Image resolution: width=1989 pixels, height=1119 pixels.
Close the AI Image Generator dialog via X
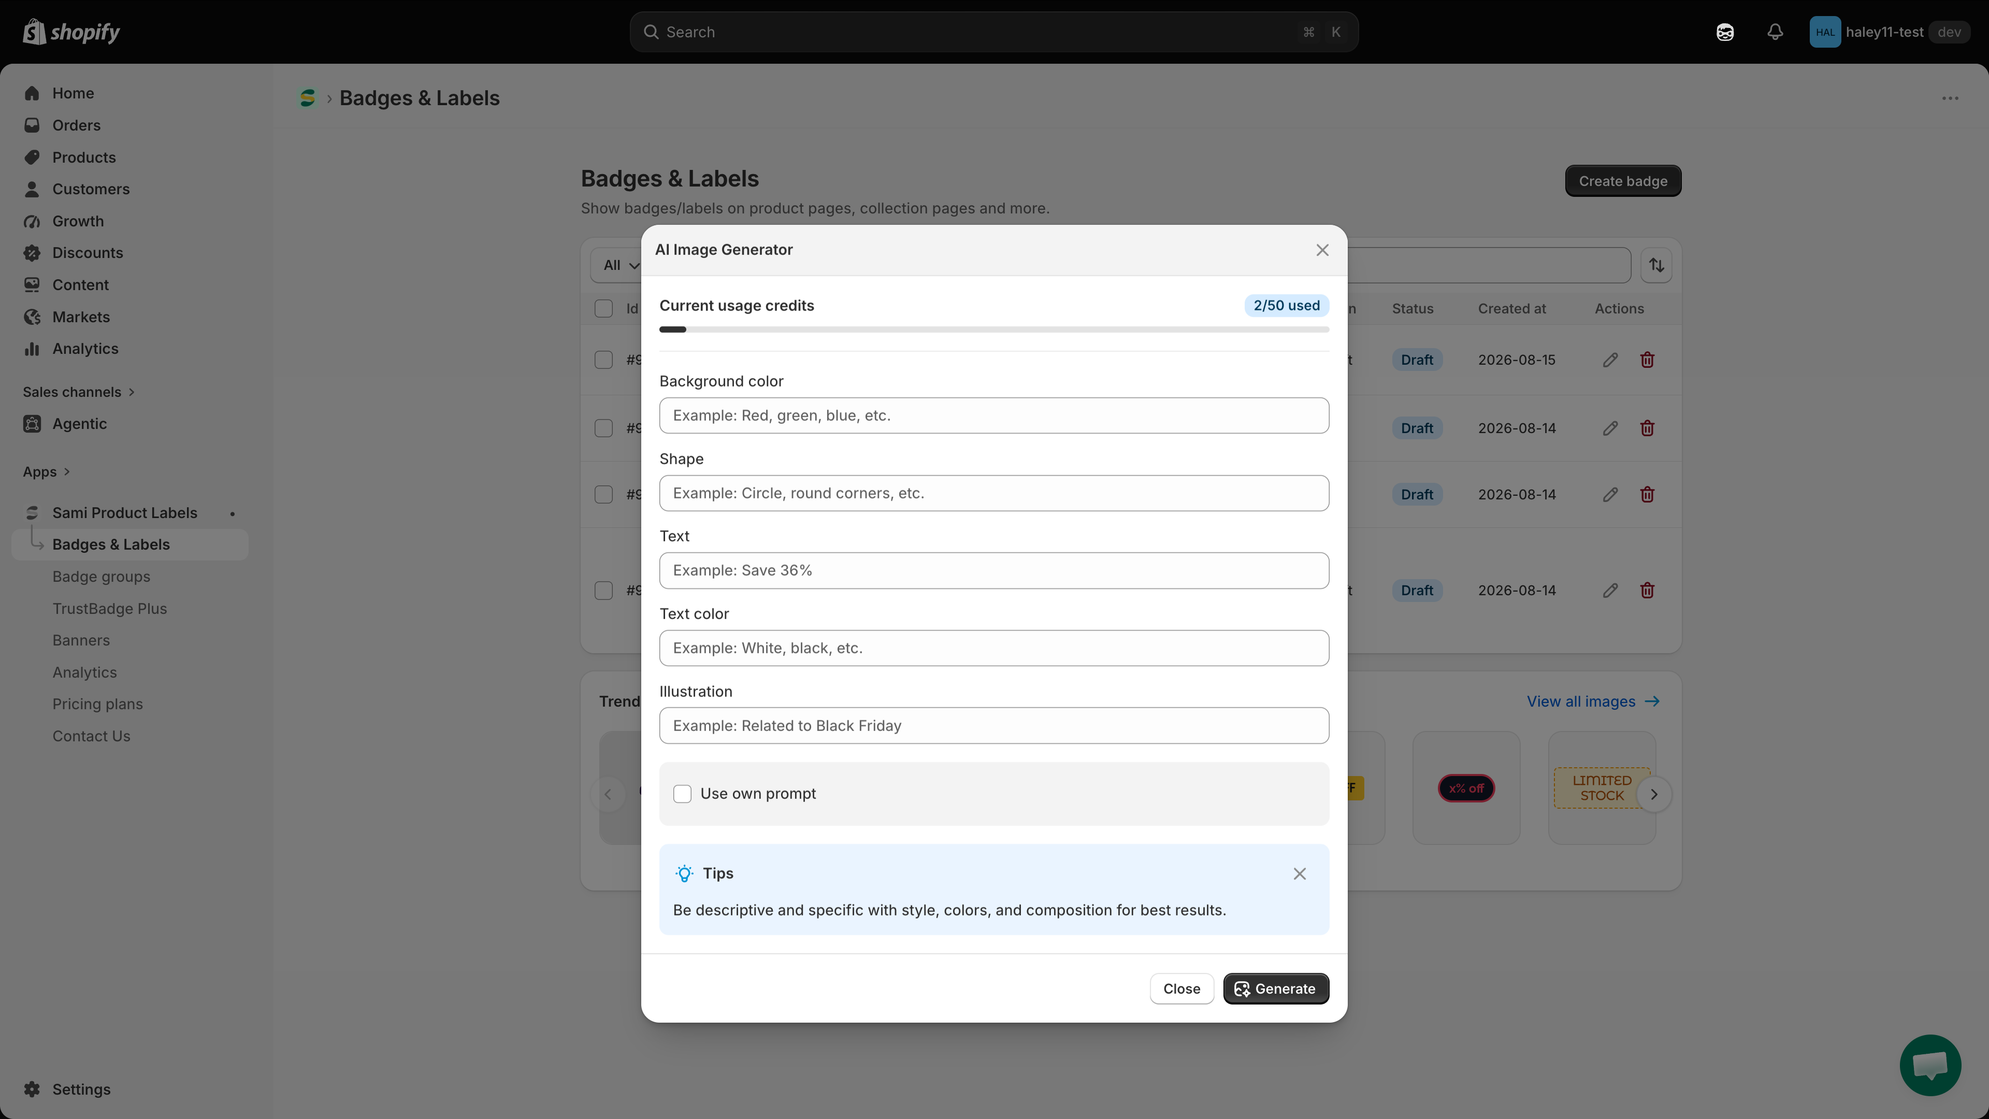tap(1322, 249)
